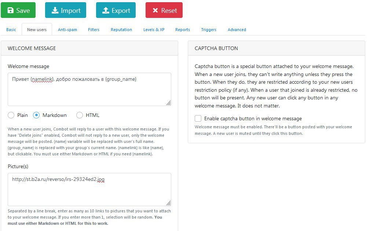Screen dimensions: 370x231
Task: Click the red Reset button
Action: pyautogui.click(x=164, y=10)
